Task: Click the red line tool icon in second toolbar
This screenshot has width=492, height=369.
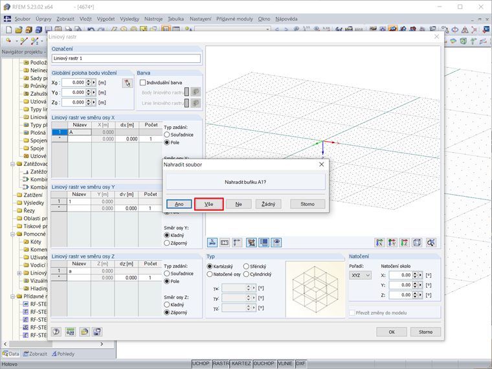Action: coord(24,41)
